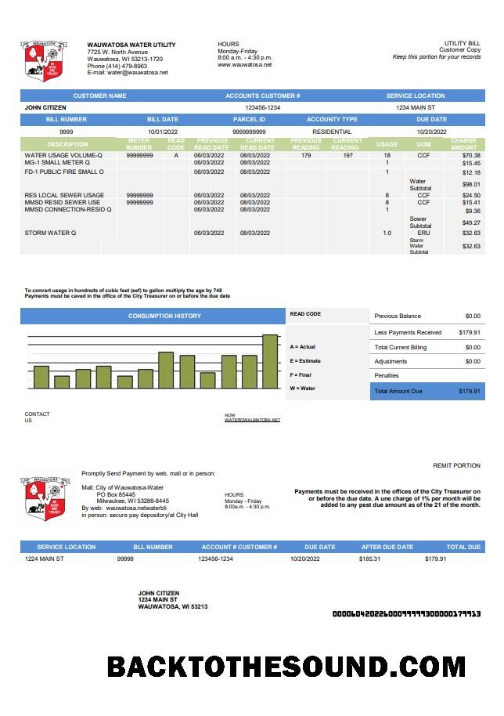Viewport: 504px width, 716px height.
Task: Click the WATER@WAUWATOSA.NET underlined link
Action: pyautogui.click(x=252, y=420)
